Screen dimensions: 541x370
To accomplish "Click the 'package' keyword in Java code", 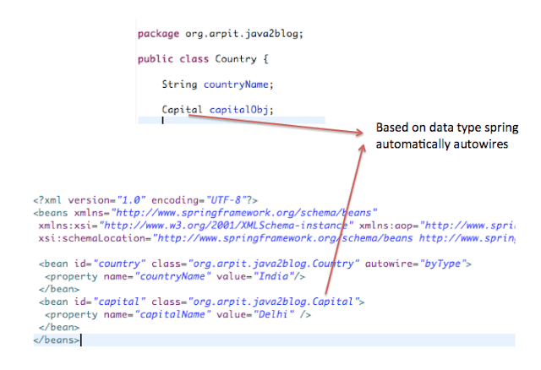I will point(158,34).
